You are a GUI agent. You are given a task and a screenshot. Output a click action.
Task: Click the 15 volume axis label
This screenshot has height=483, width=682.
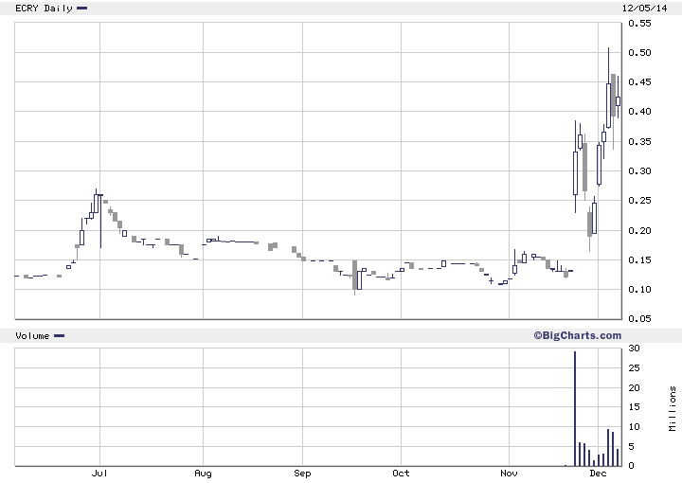point(634,407)
